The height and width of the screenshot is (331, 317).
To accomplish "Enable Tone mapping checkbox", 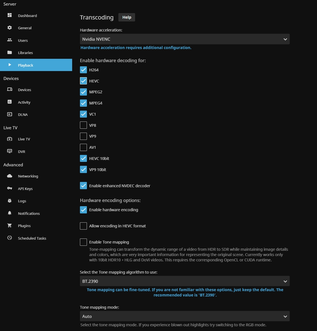I will (83, 242).
